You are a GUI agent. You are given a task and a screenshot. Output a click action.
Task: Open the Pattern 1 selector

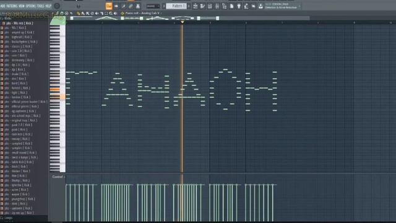click(x=176, y=6)
